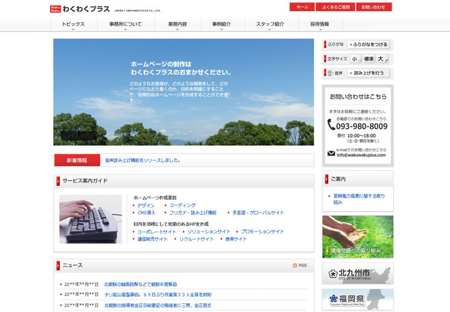Image resolution: width=450 pixels, height=312 pixels.
Task: Open the 音声読み上げ機能 release news link
Action: [x=142, y=160]
